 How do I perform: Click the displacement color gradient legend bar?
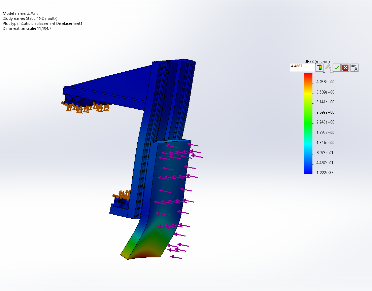click(x=308, y=123)
